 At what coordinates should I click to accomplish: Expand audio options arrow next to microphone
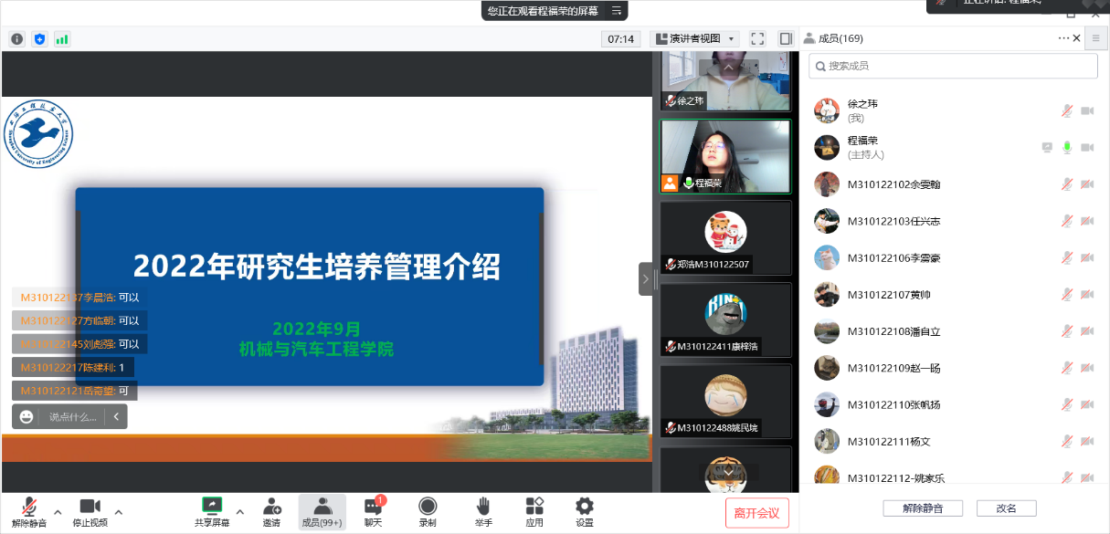tap(58, 511)
